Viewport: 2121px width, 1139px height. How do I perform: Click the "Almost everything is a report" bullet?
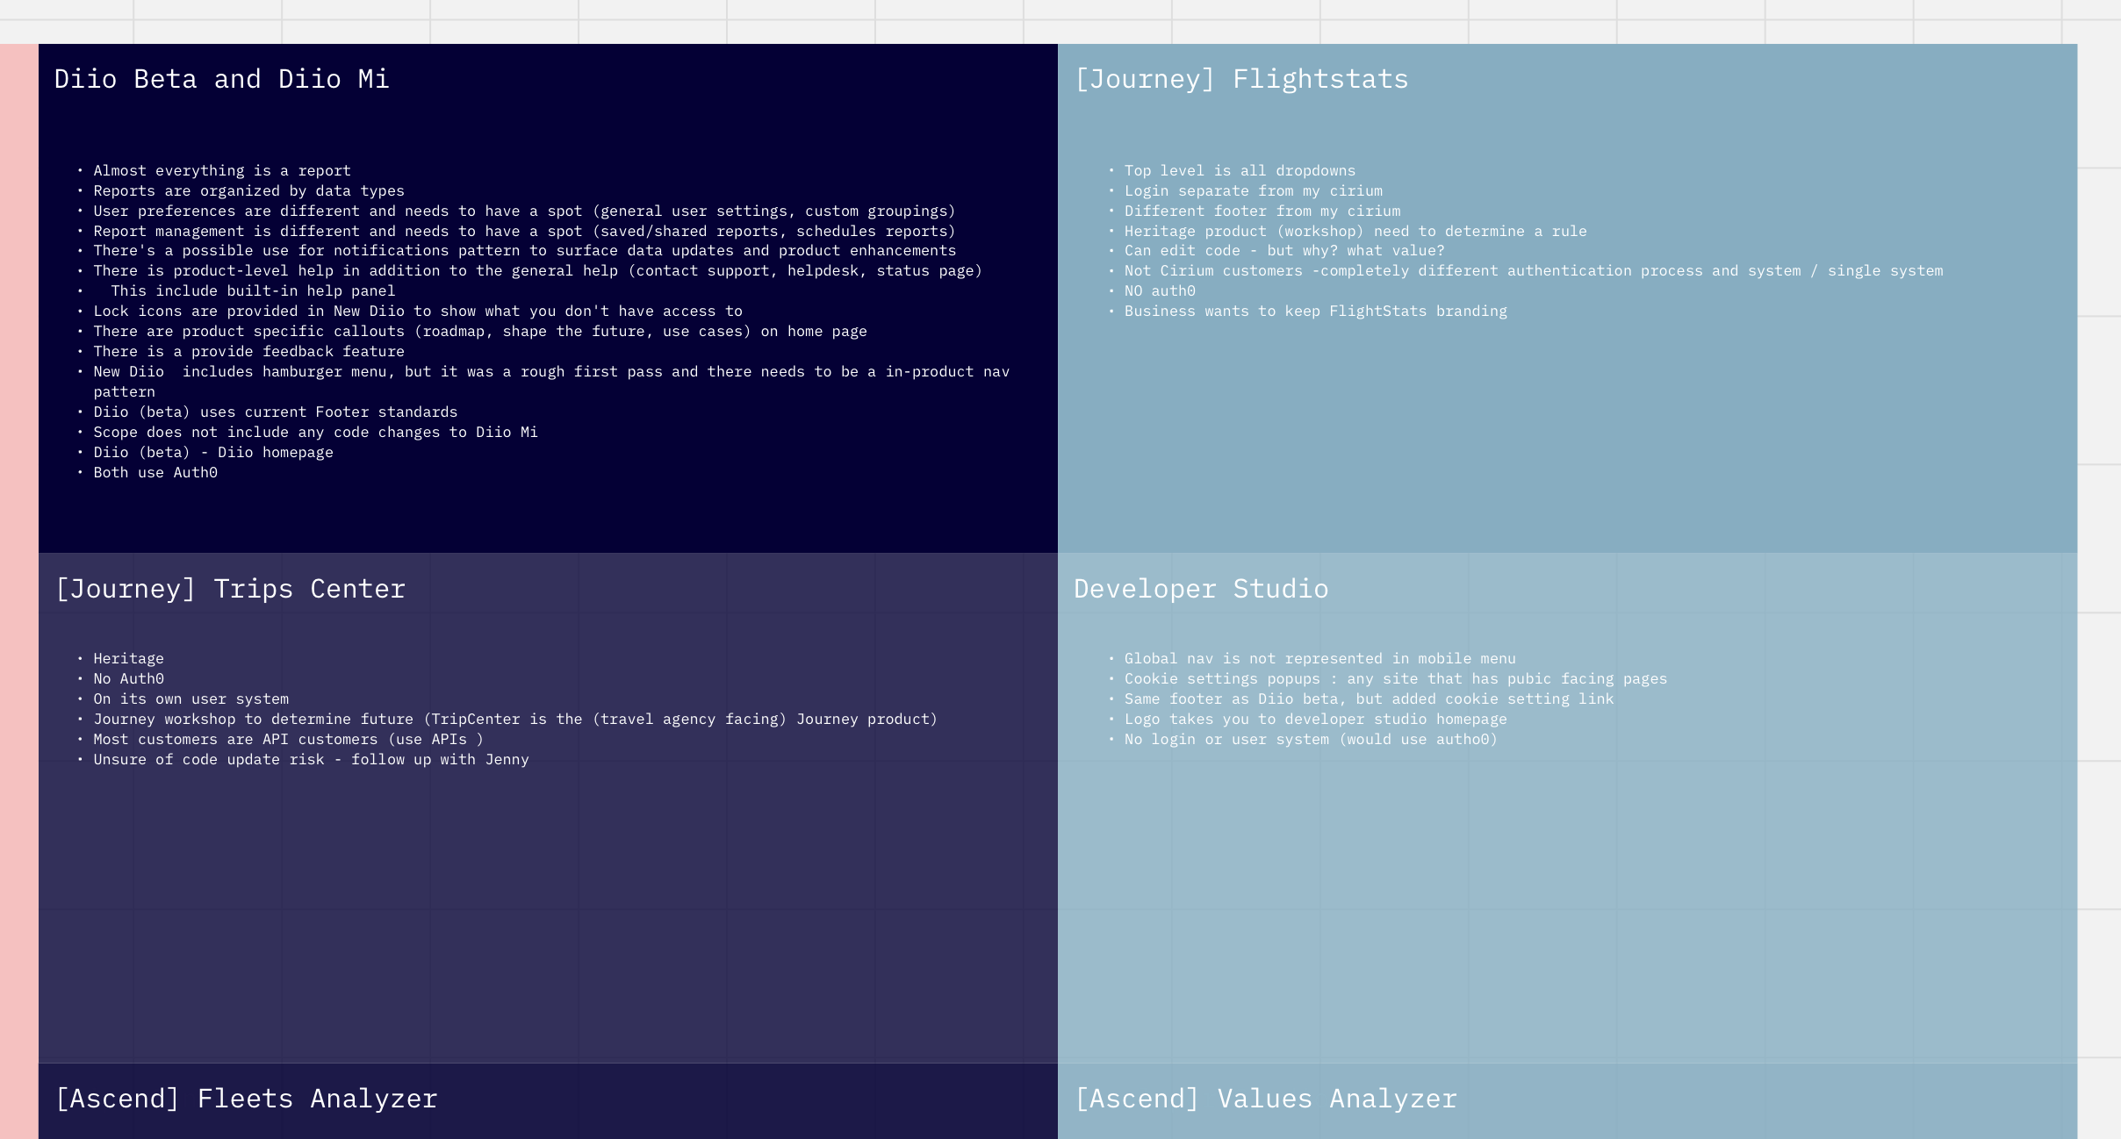click(x=222, y=171)
